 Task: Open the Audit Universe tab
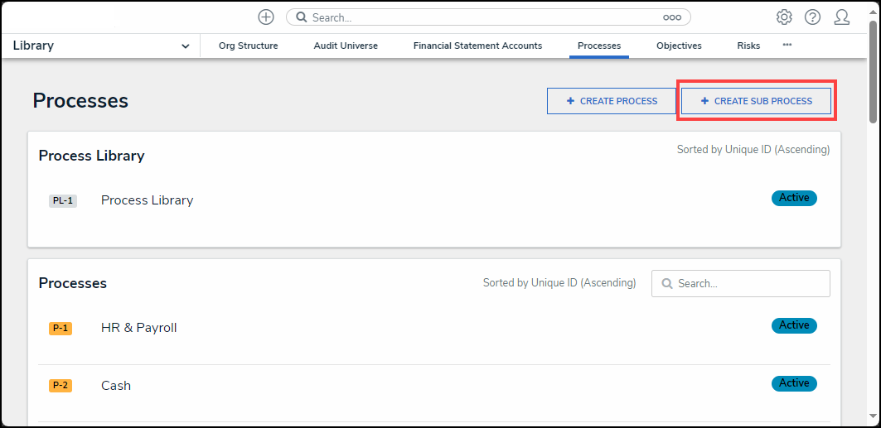(346, 46)
